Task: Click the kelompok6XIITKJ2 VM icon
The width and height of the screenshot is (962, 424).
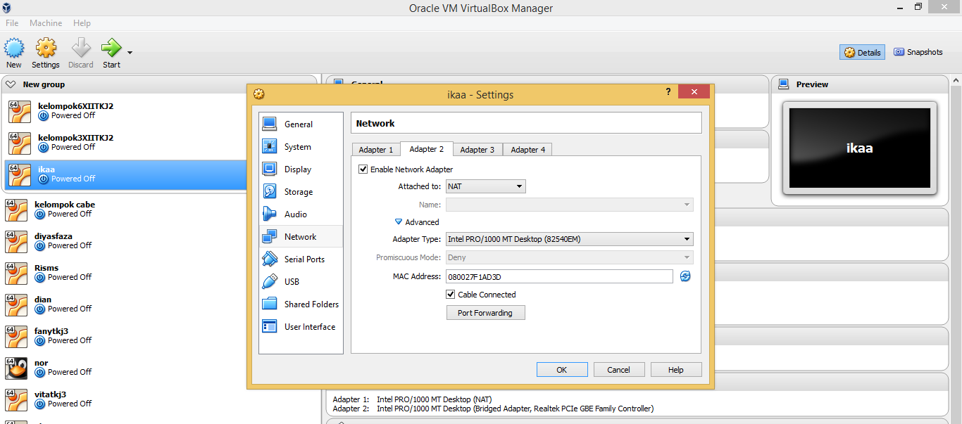Action: click(20, 111)
